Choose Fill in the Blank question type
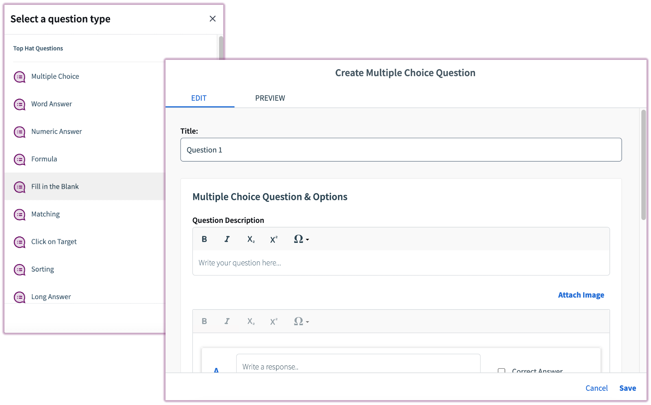The width and height of the screenshot is (651, 405). click(55, 186)
